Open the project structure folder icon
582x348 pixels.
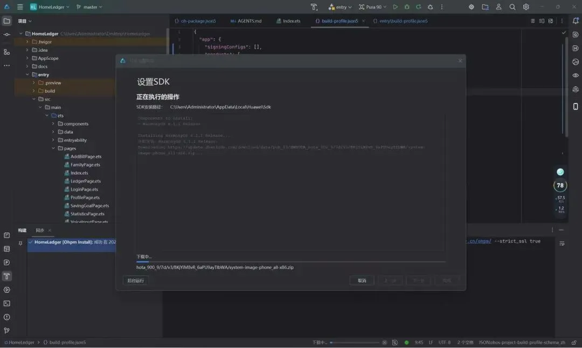[485, 6]
